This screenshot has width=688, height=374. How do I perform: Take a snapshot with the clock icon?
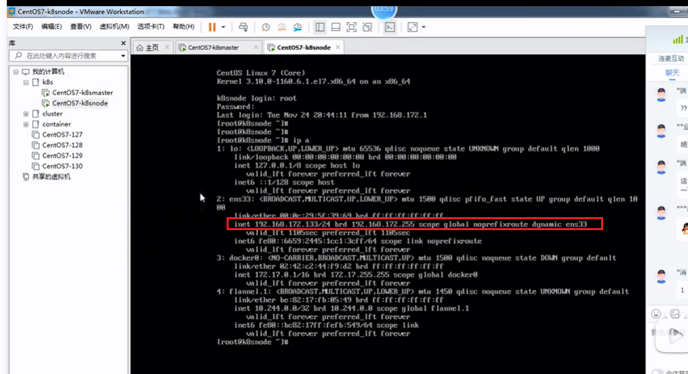[x=266, y=27]
